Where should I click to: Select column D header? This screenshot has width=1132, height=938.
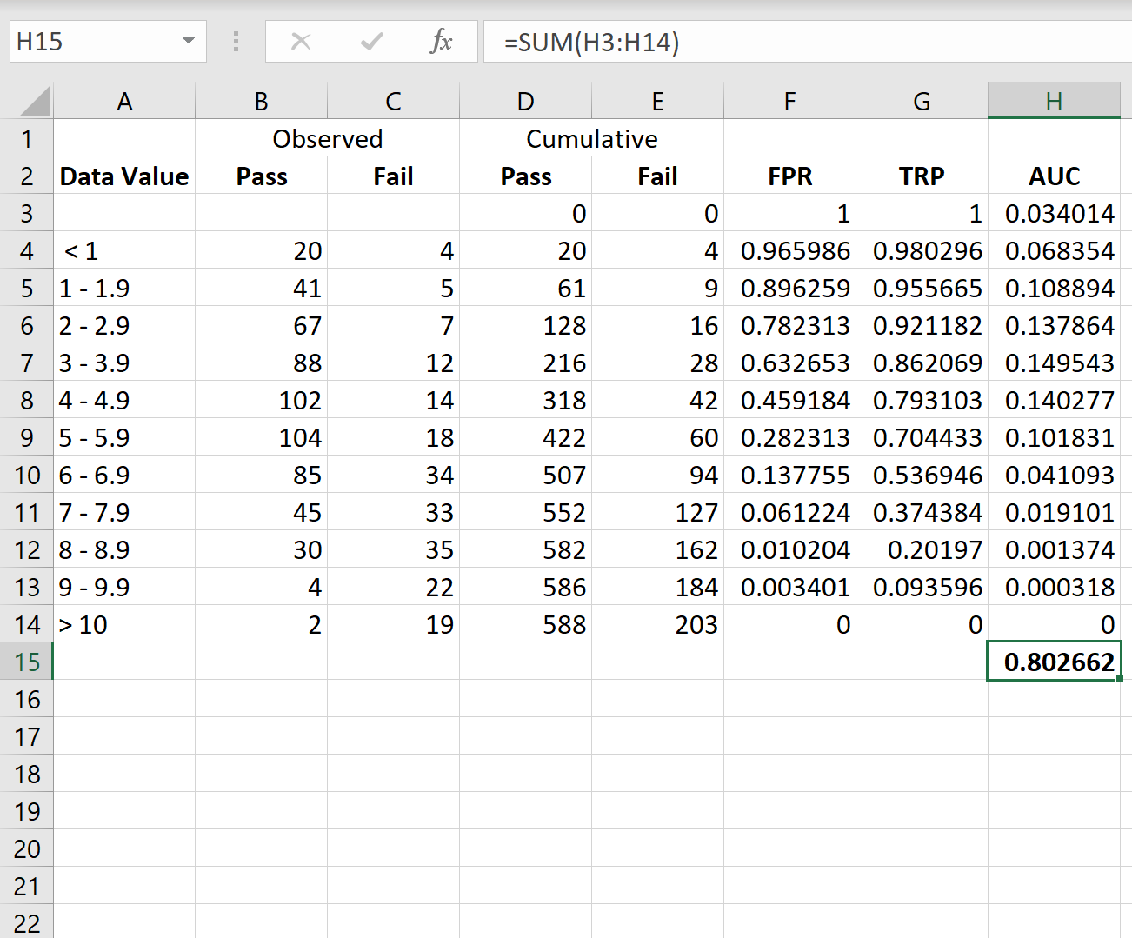(525, 101)
